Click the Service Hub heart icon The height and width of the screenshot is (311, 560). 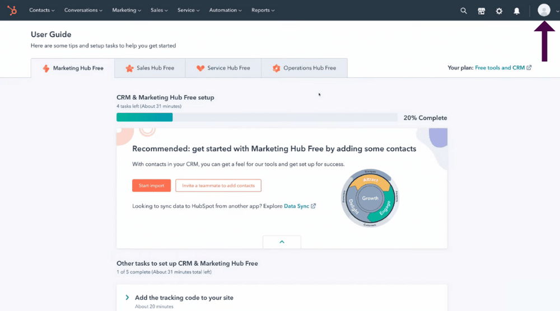[200, 68]
